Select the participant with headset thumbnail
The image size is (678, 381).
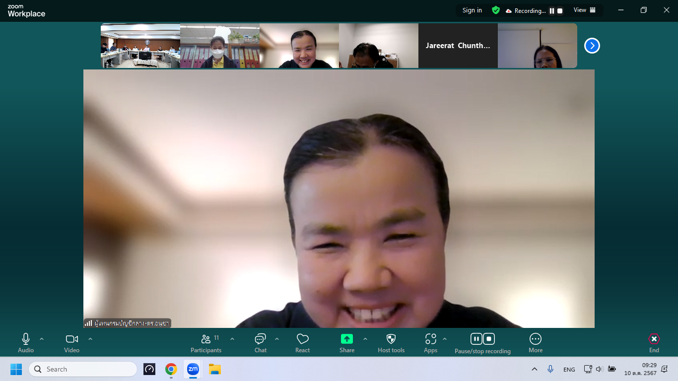[x=379, y=46]
